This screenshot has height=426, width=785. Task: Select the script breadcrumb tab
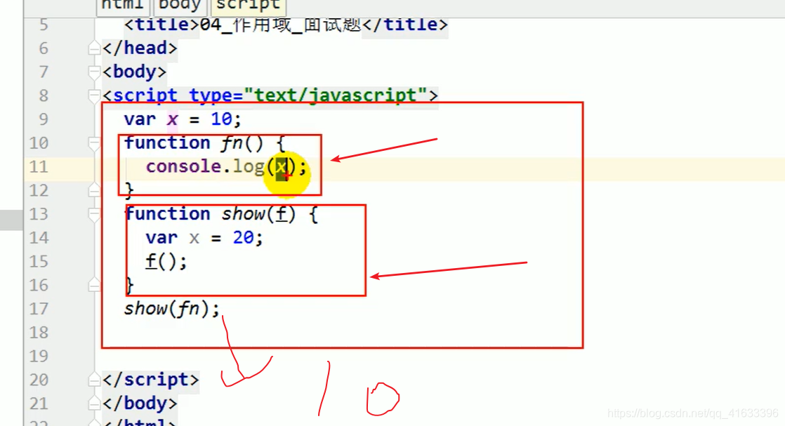[249, 6]
